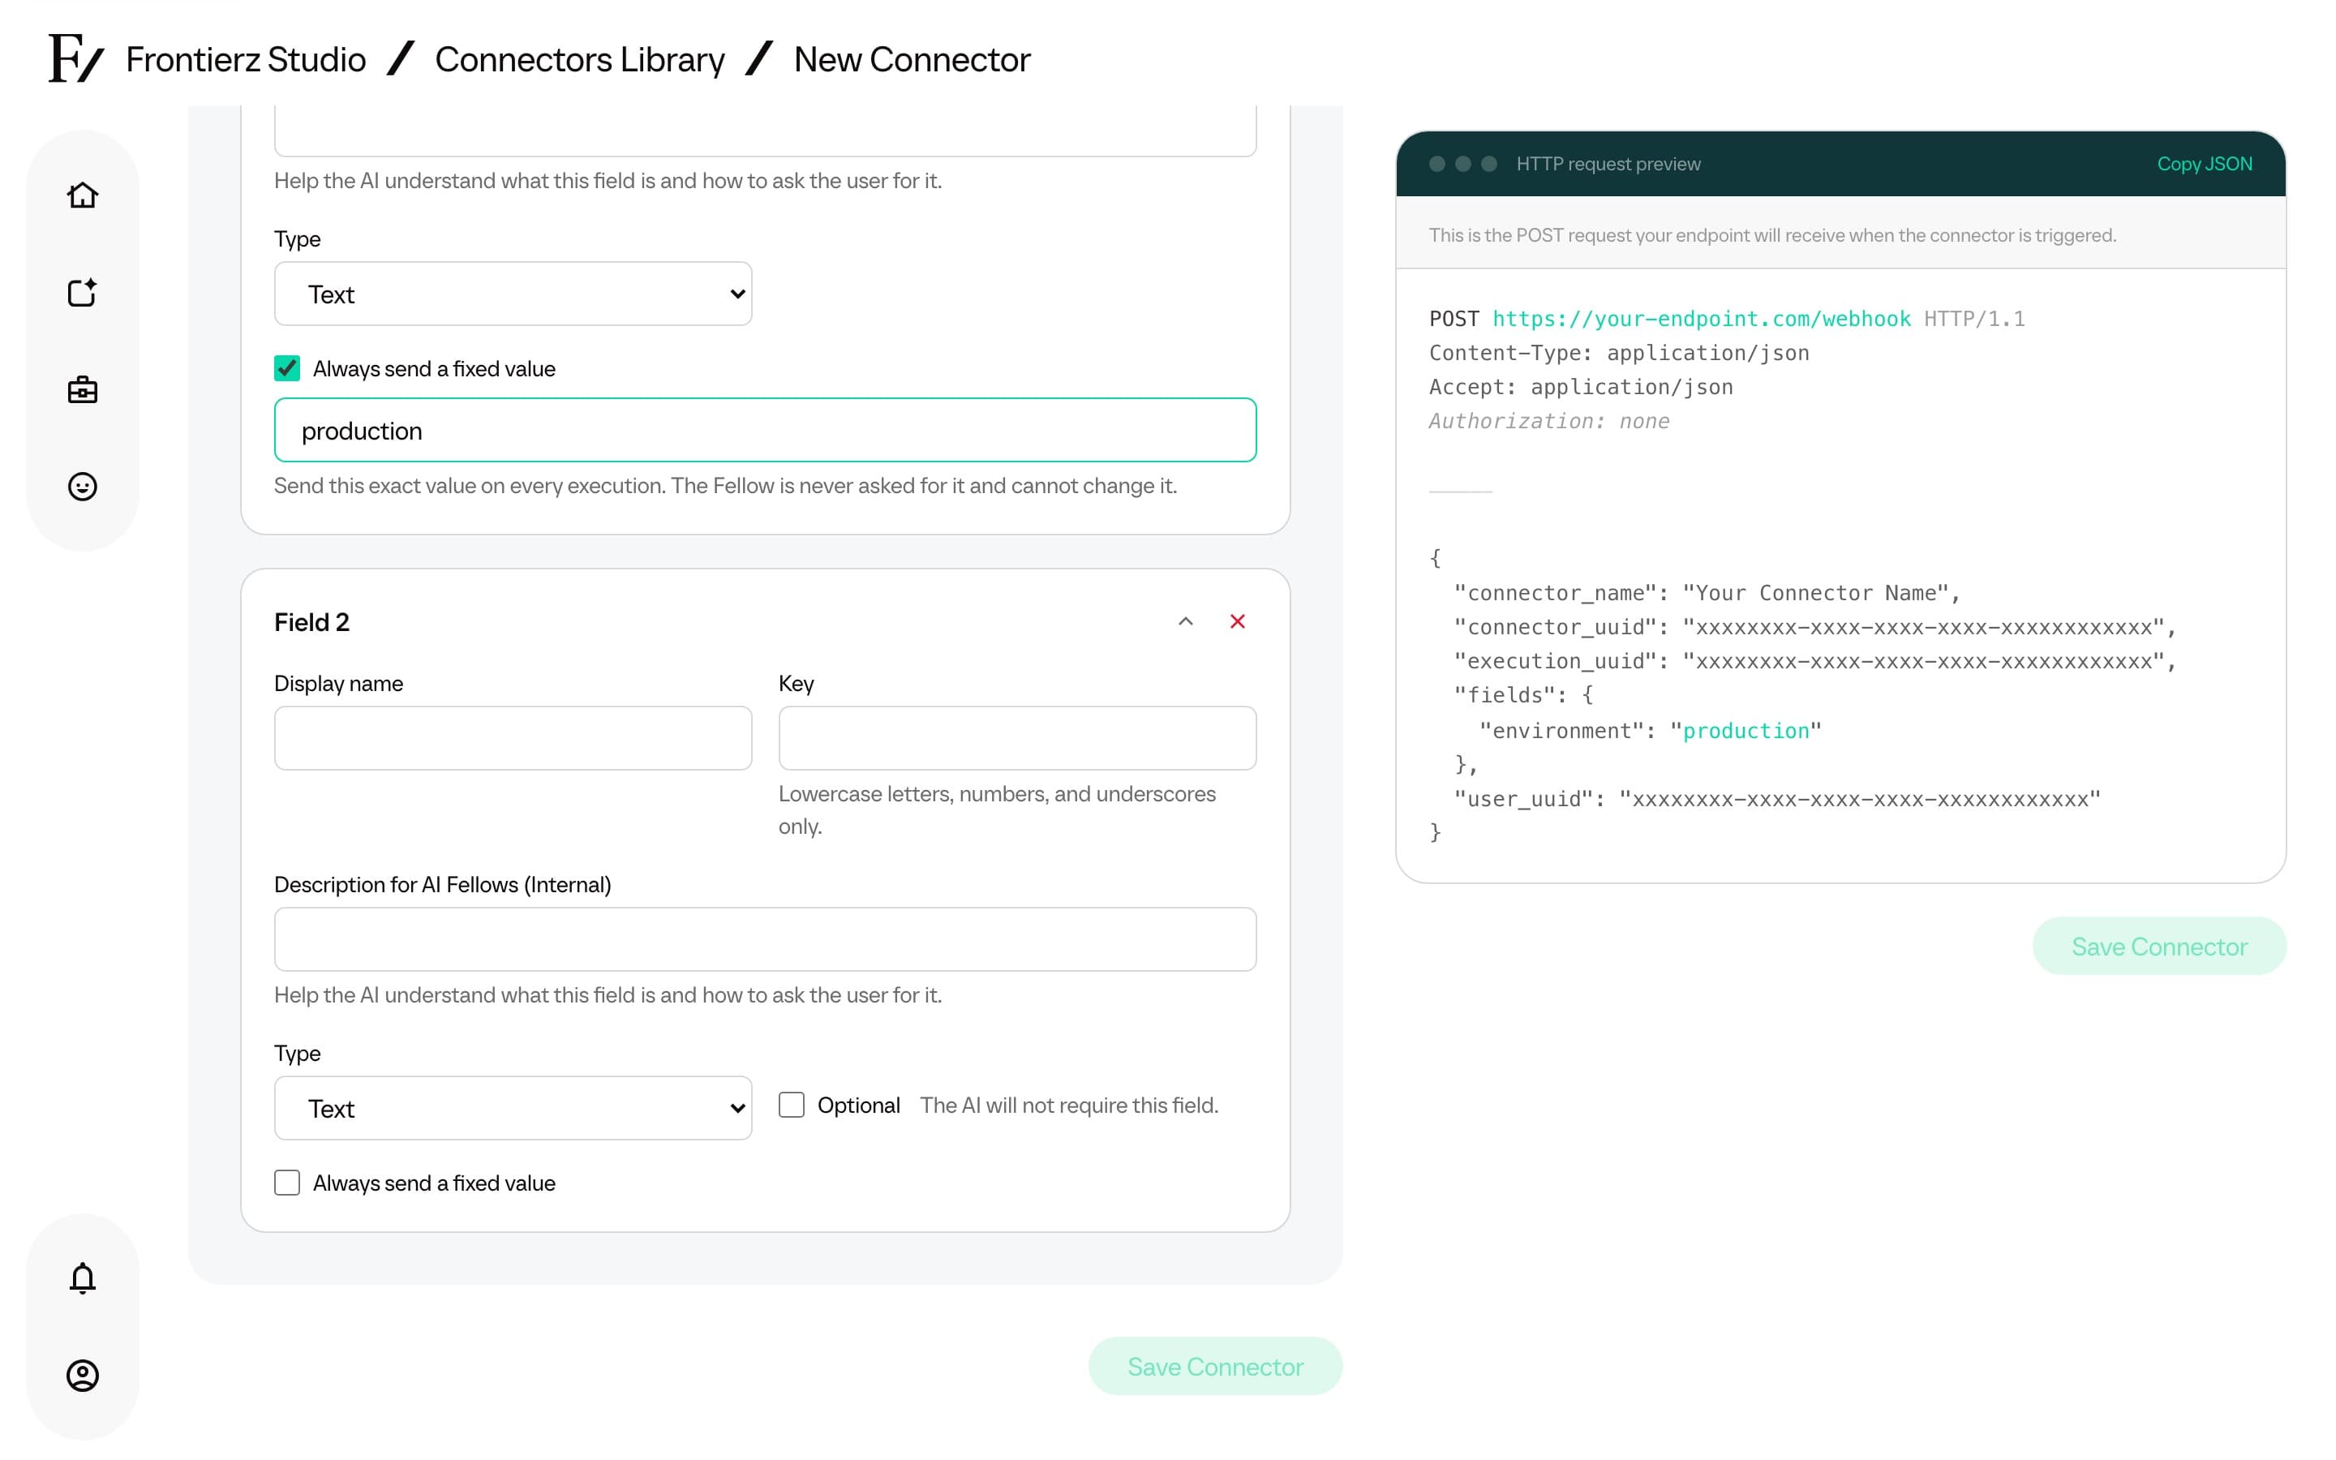Click the "connector_uuid" line in JSON

[1814, 628]
